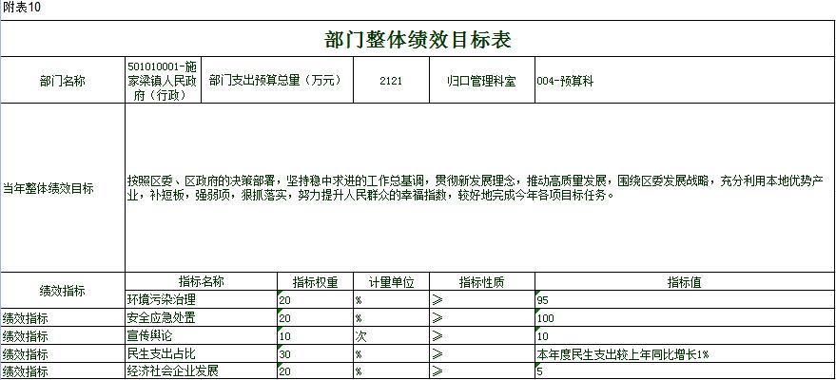Screen dimensions: 836x380
Task: Click the budget value 2121
Action: coord(391,81)
